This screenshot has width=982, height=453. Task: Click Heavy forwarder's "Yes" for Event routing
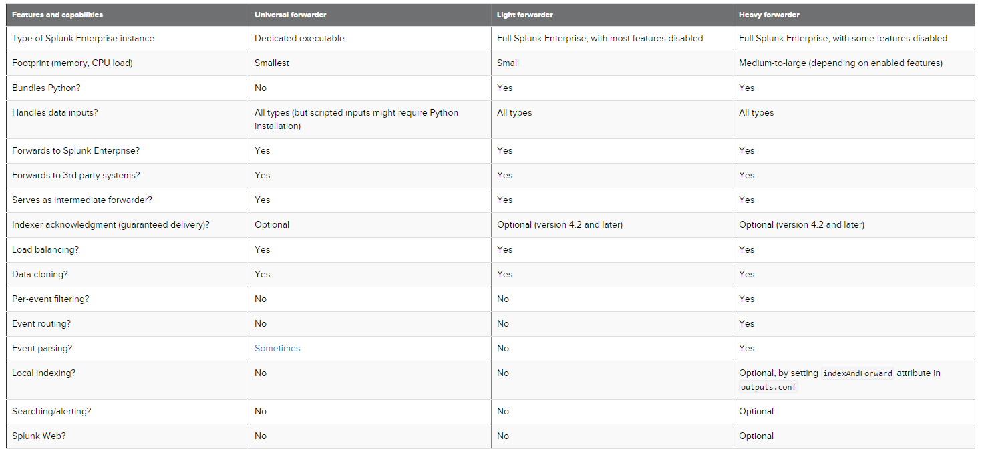[747, 323]
